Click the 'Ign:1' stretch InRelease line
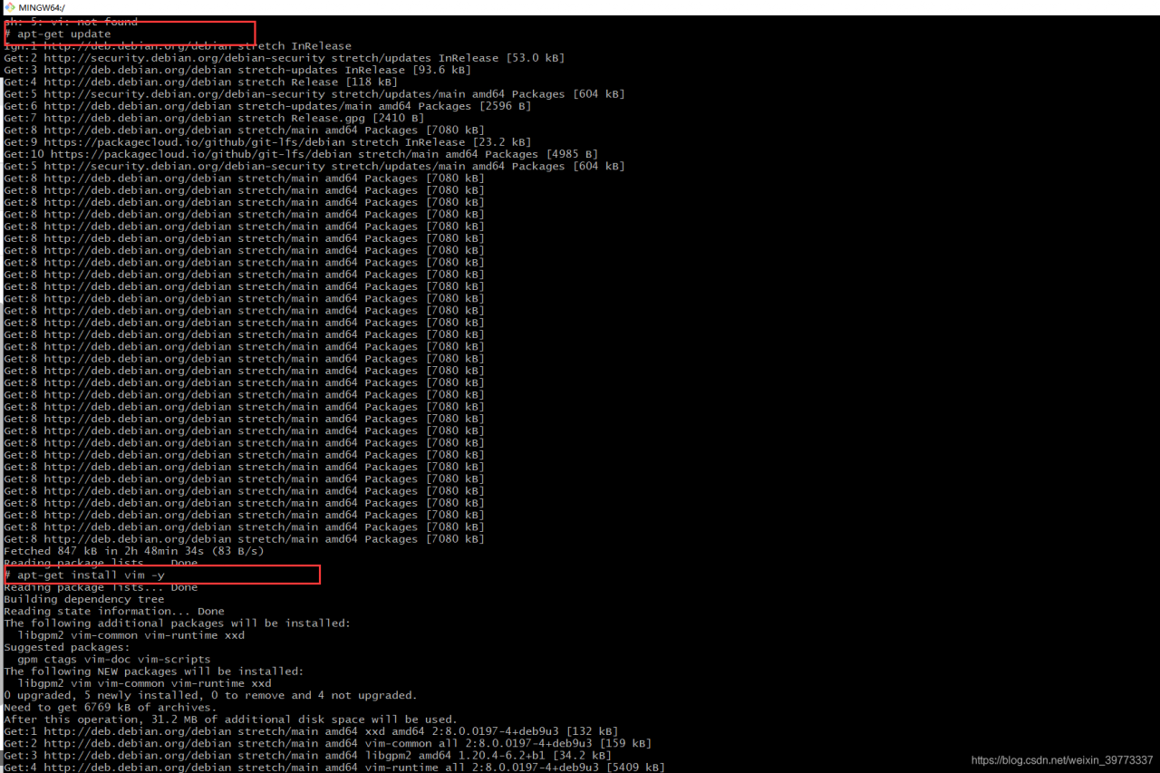This screenshot has width=1160, height=773. pos(178,45)
